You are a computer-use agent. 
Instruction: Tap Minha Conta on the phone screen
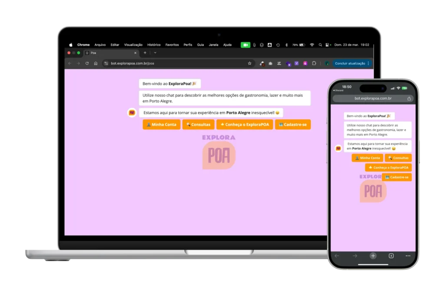click(367, 158)
